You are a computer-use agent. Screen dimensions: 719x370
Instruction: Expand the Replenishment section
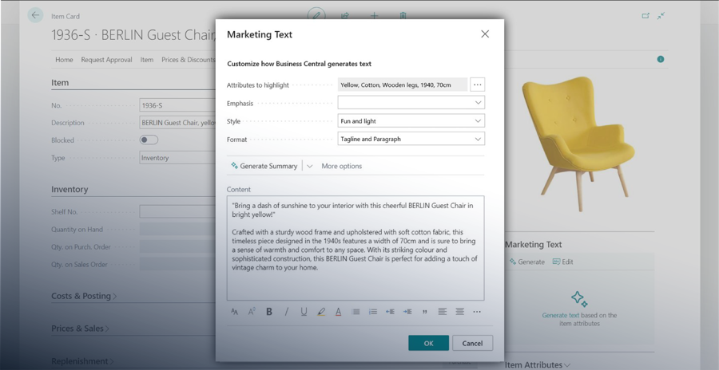coord(81,361)
